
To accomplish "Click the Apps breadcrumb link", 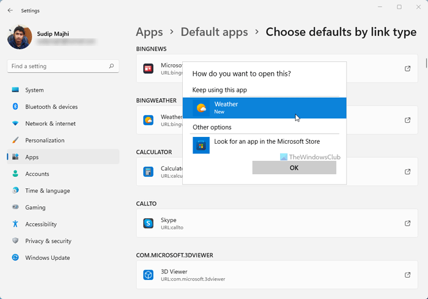I will tap(149, 32).
